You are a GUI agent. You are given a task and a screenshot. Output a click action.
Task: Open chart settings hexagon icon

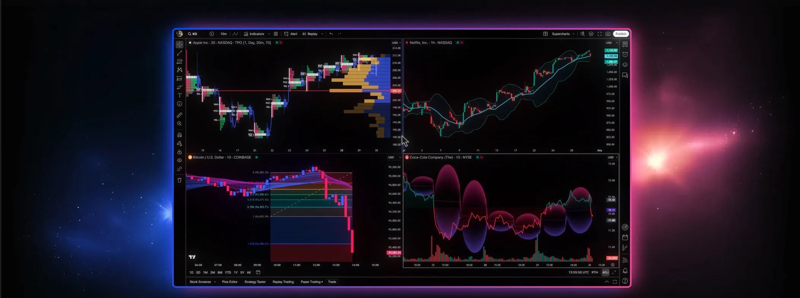(591, 34)
